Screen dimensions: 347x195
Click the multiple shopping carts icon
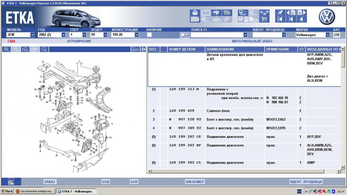(x=264, y=13)
